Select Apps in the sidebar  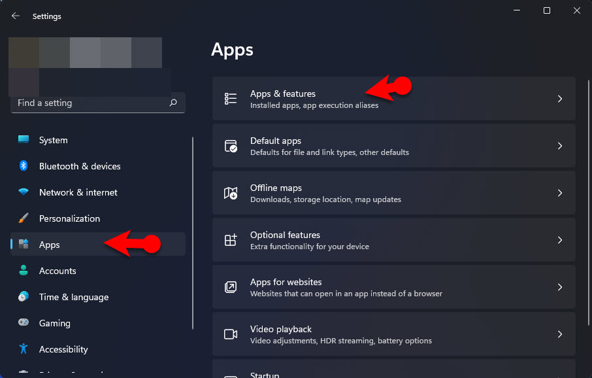98,244
